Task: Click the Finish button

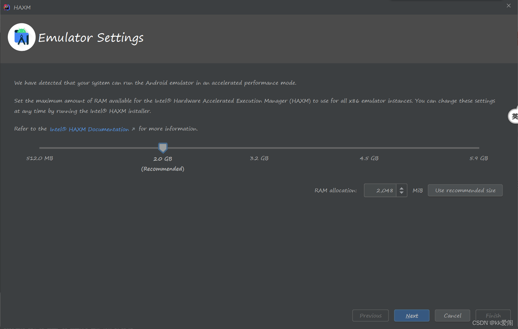Action: click(x=493, y=316)
